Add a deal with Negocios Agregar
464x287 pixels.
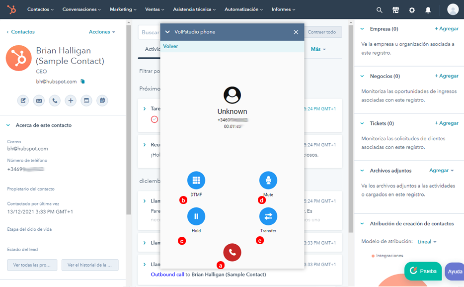click(x=447, y=76)
